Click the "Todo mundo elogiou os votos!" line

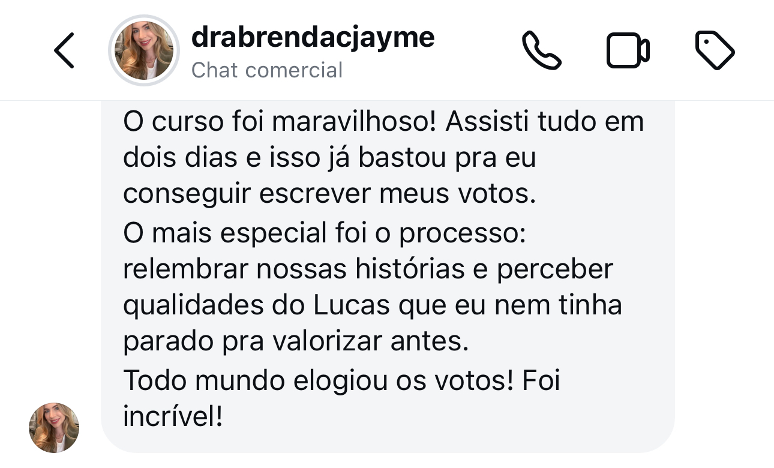318,381
